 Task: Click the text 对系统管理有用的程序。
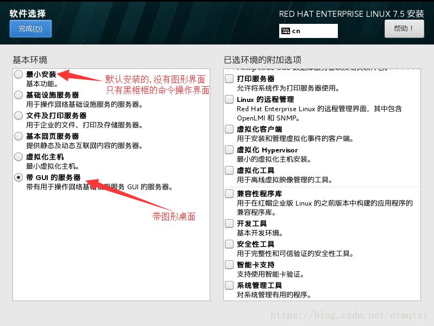click(x=274, y=295)
